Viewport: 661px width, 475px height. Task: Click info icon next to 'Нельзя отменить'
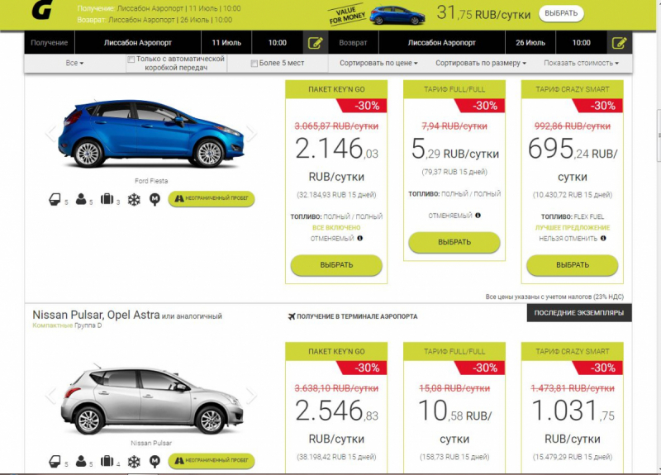604,239
